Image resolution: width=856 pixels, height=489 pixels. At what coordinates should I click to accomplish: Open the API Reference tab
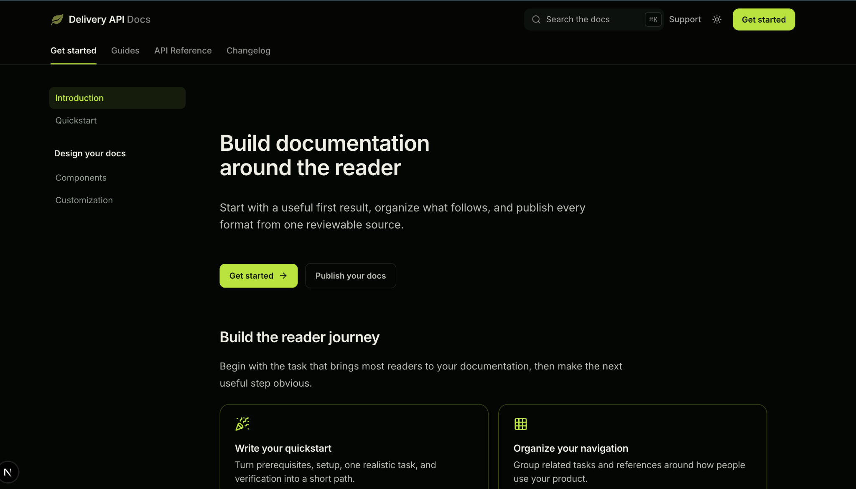183,51
